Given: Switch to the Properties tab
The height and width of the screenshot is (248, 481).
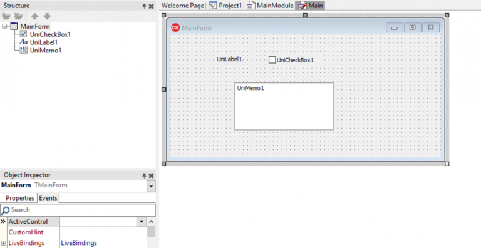Looking at the screenshot, I should pyautogui.click(x=20, y=198).
